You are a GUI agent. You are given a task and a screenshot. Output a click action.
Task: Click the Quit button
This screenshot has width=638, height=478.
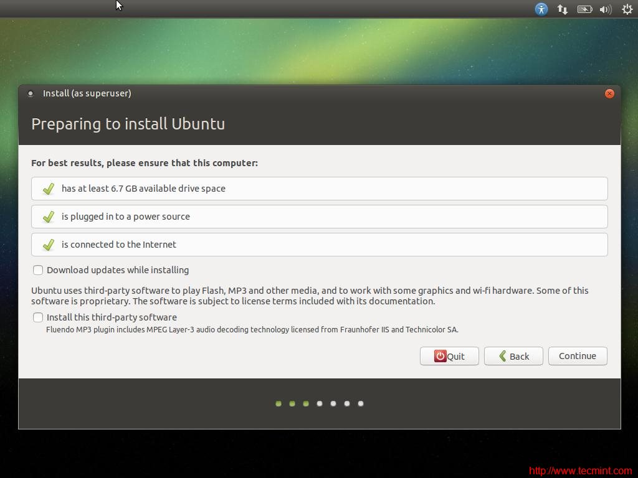pyautogui.click(x=449, y=356)
